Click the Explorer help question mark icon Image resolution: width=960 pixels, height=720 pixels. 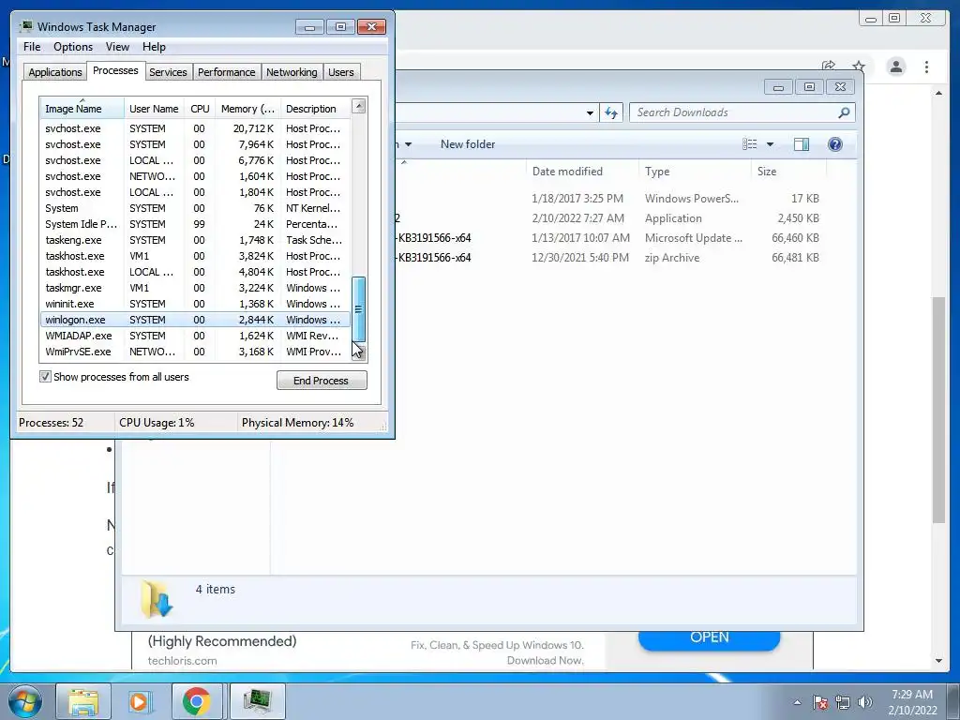pyautogui.click(x=834, y=143)
